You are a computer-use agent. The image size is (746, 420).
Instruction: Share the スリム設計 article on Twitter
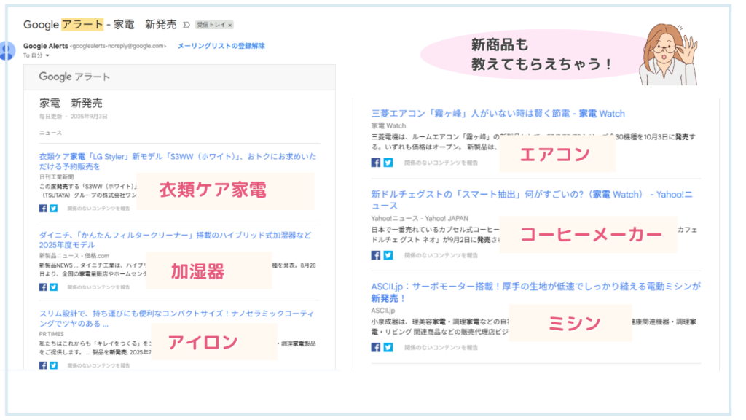point(54,365)
